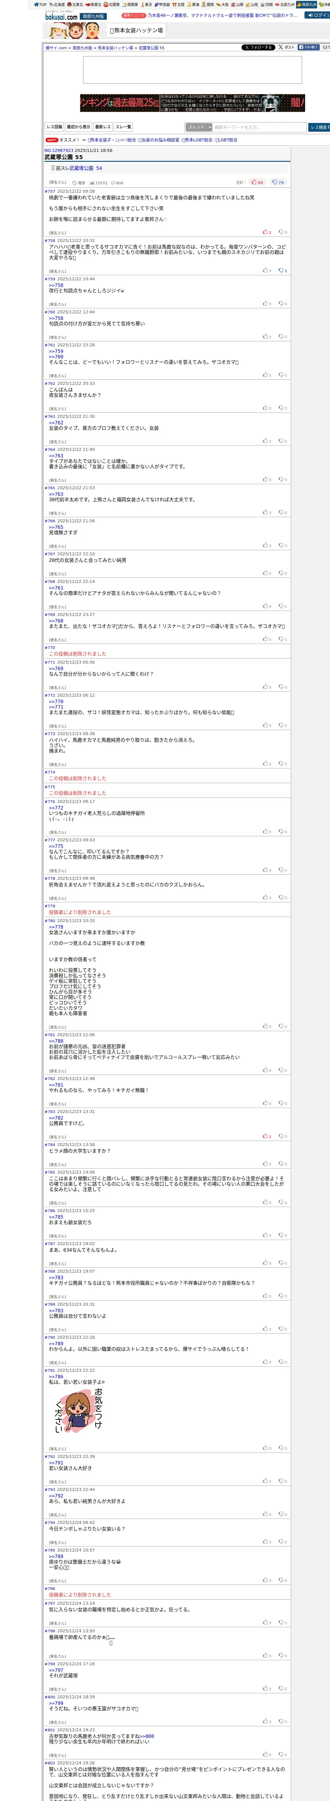
Task: Like post #785 with thumbs-up
Action: pos(267,1202)
